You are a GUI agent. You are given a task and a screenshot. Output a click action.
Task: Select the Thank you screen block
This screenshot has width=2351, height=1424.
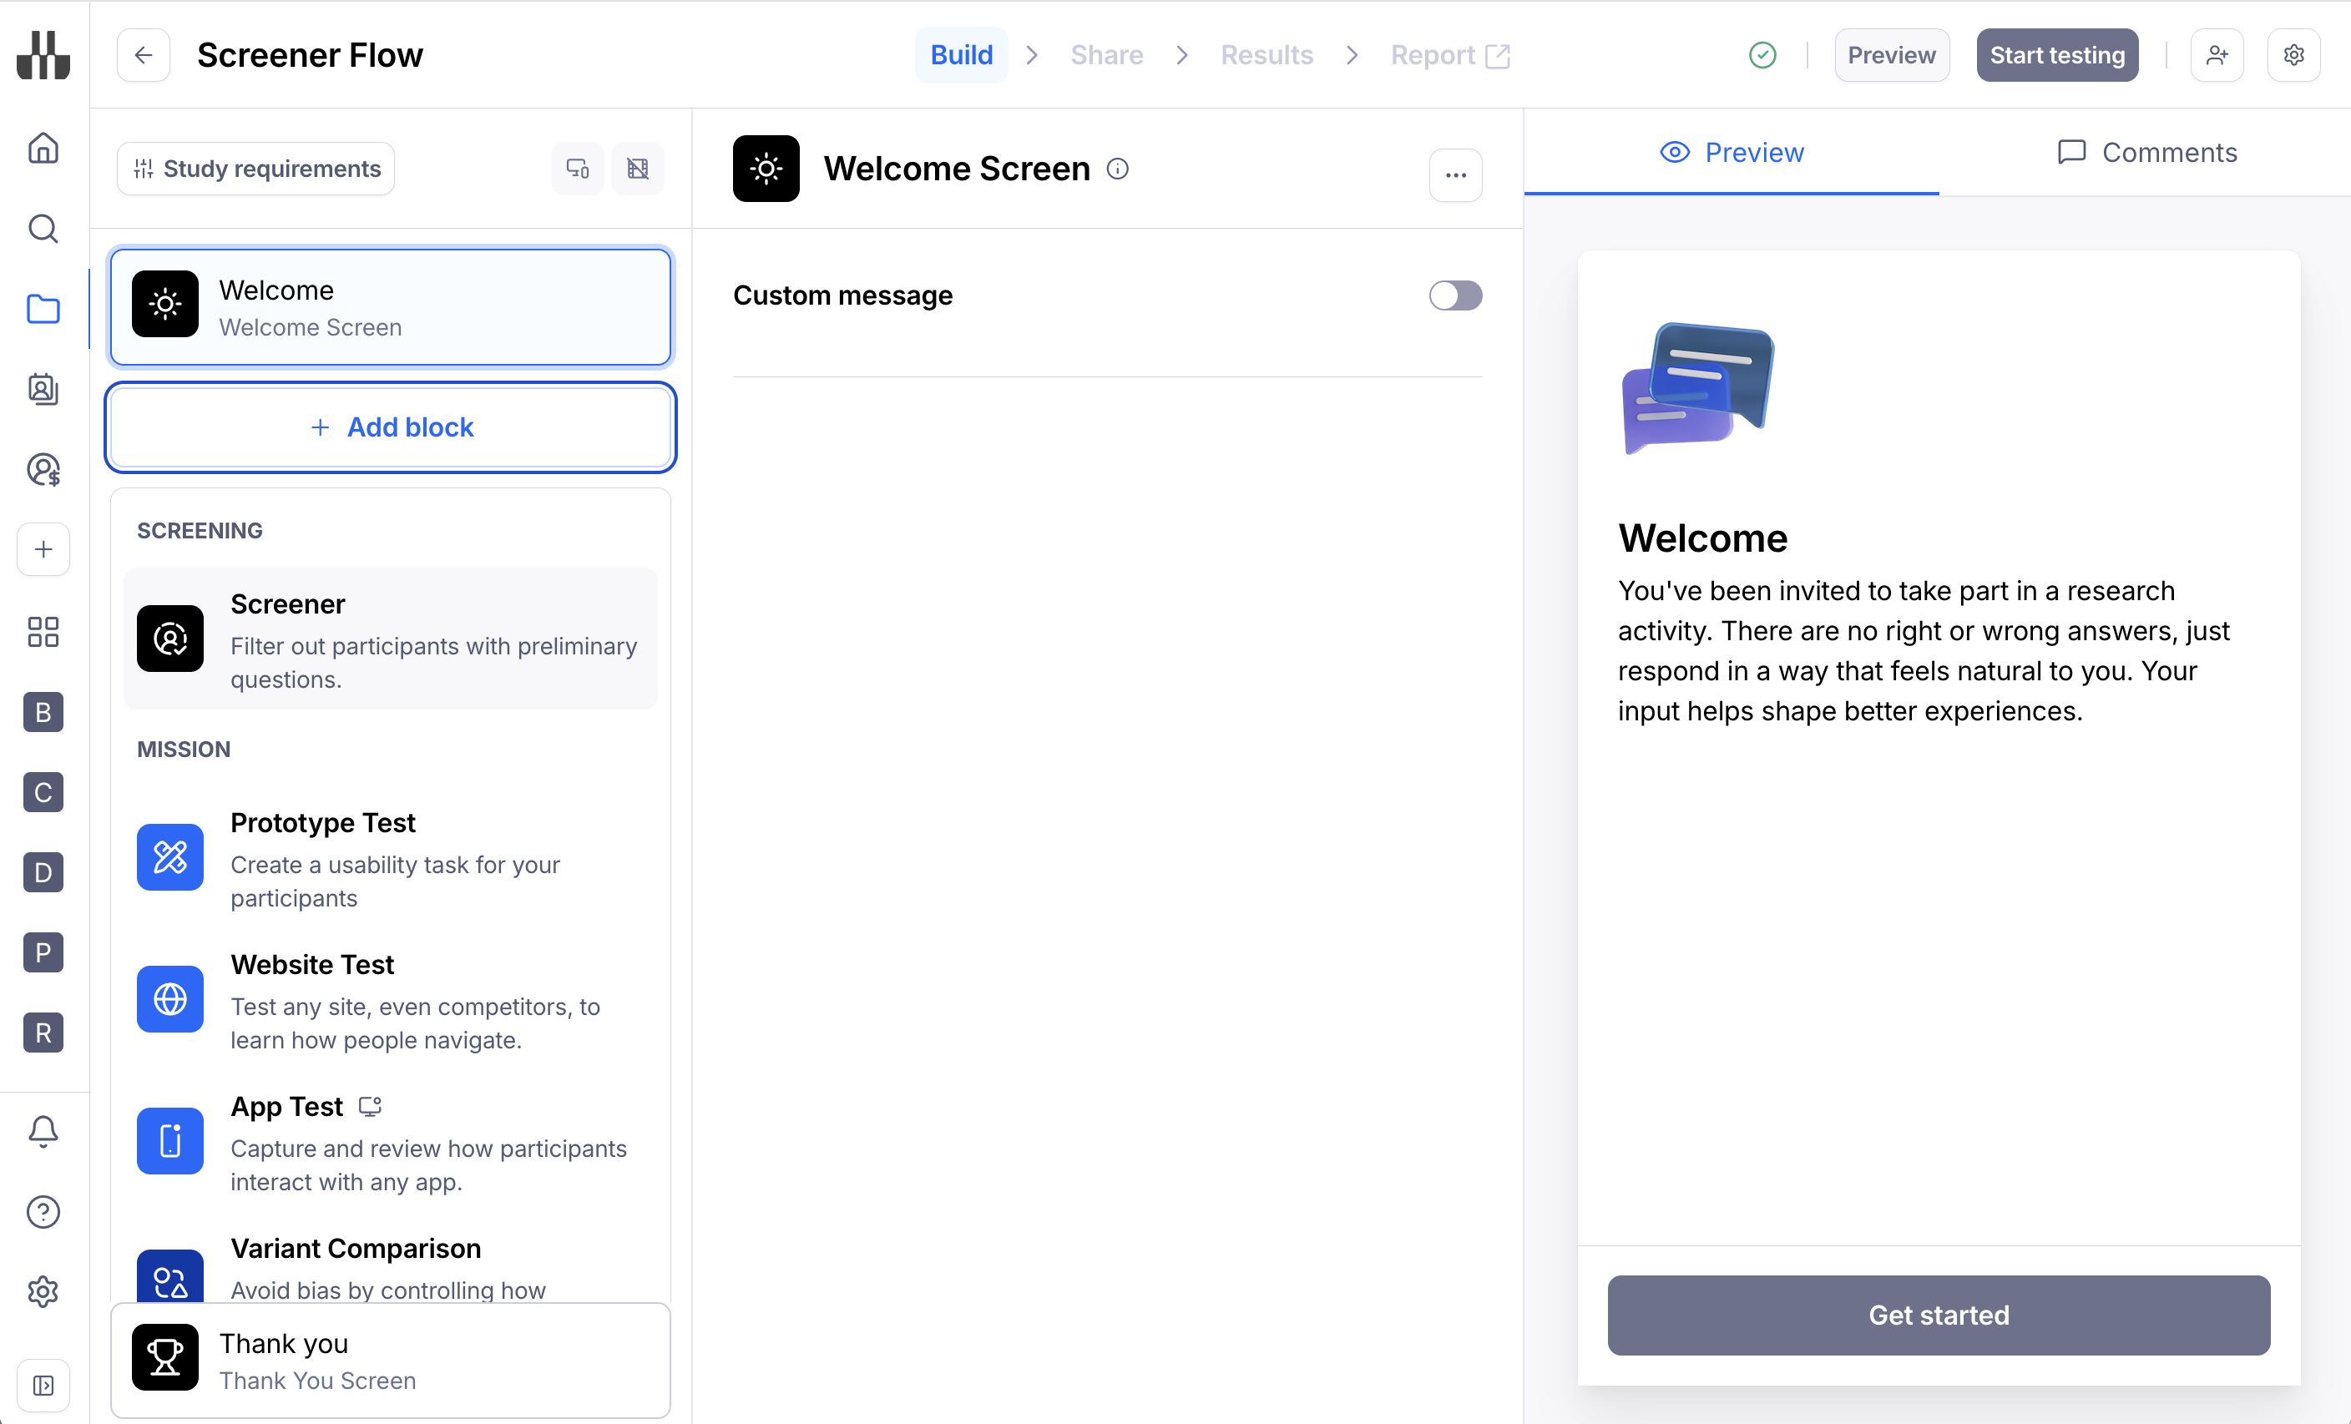tap(390, 1361)
